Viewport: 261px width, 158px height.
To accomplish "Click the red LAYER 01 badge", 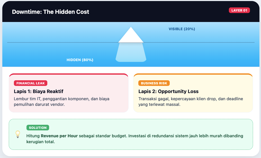I will click(x=239, y=10).
